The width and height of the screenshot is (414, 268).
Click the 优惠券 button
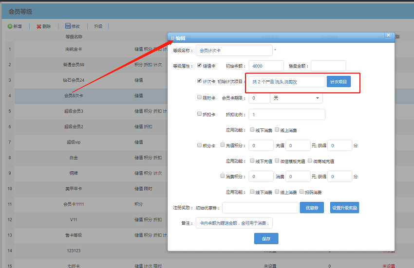(x=312, y=208)
